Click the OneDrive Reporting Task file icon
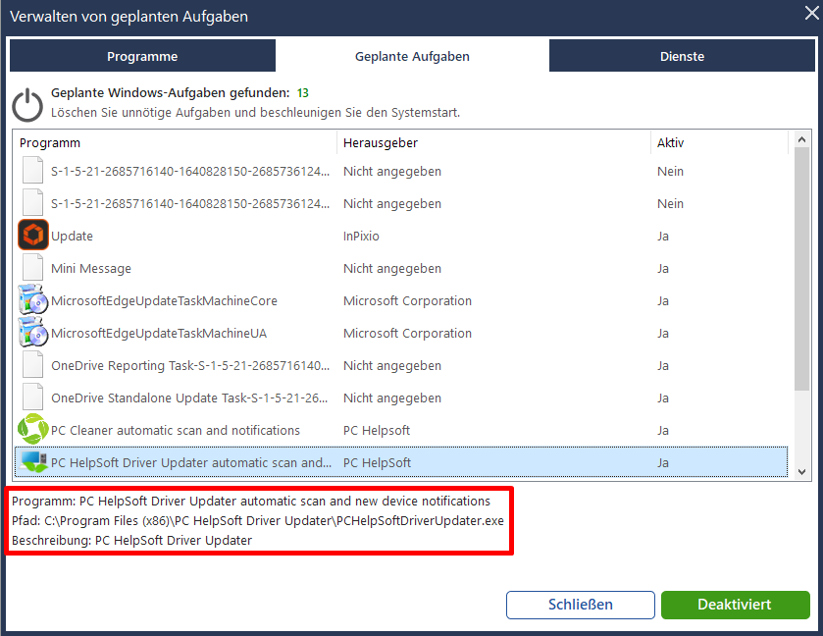Image resolution: width=823 pixels, height=636 pixels. pos(32,364)
